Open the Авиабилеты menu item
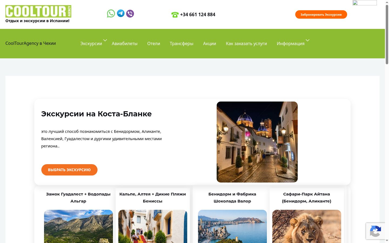The height and width of the screenshot is (243, 389). 125,43
